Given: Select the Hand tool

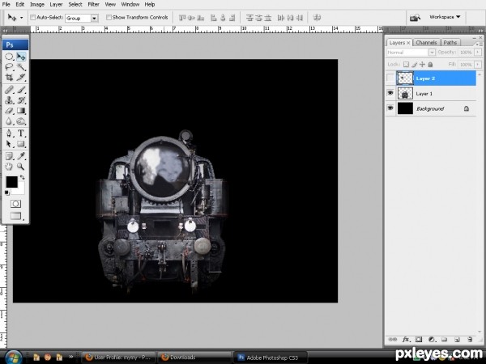Looking at the screenshot, I should click(x=9, y=167).
